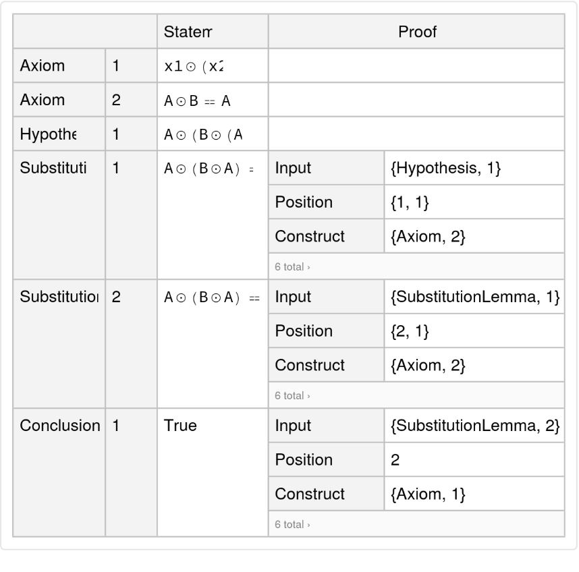579x572 pixels.
Task: Click the Proof column header
Action: (416, 32)
